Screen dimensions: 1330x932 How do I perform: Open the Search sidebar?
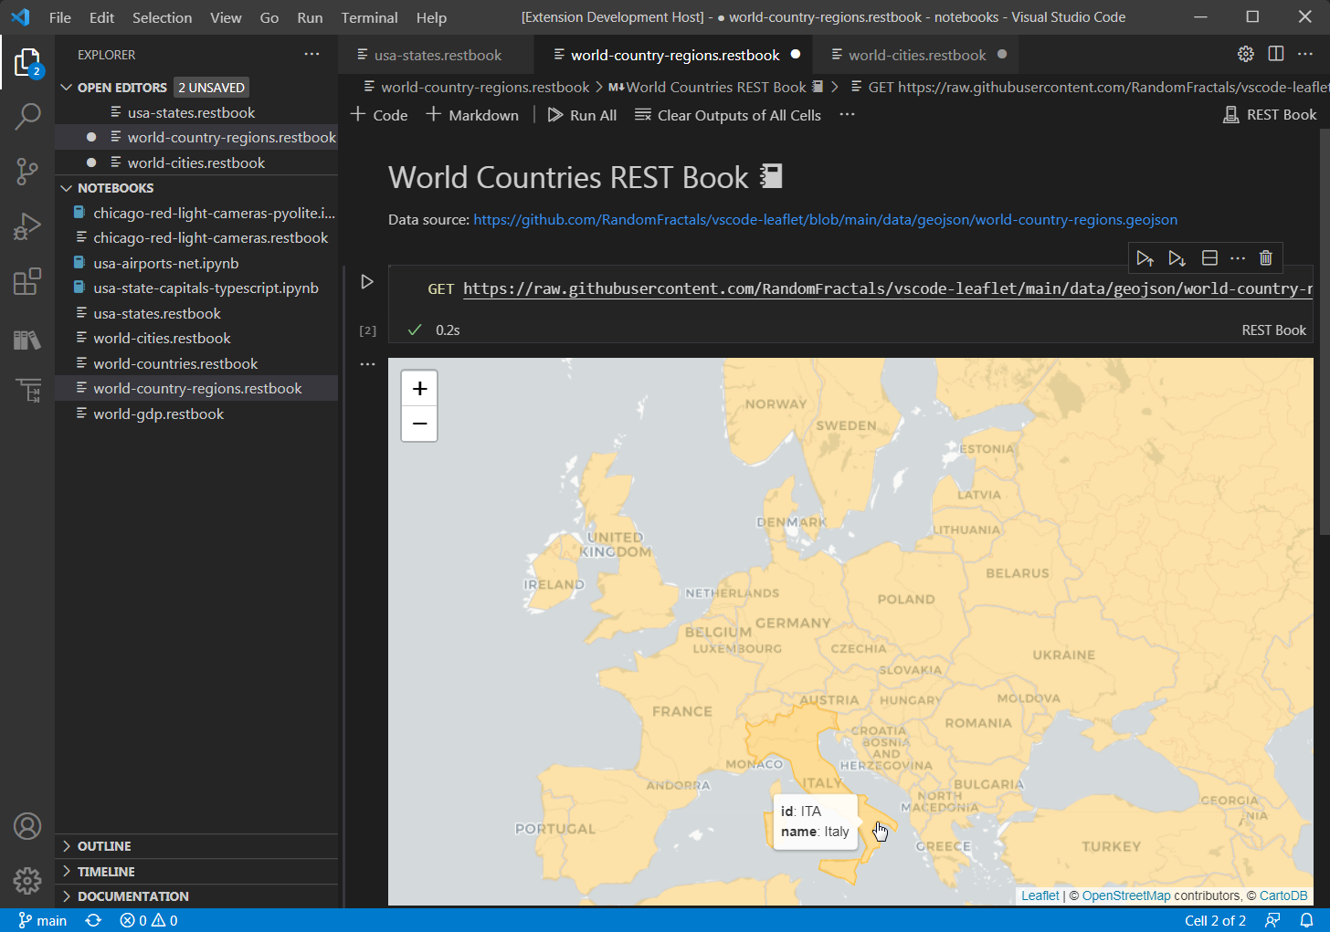pyautogui.click(x=27, y=117)
